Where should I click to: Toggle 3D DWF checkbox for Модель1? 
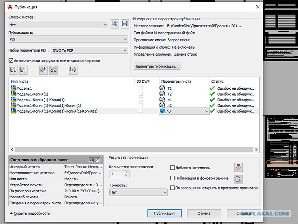click(x=141, y=88)
